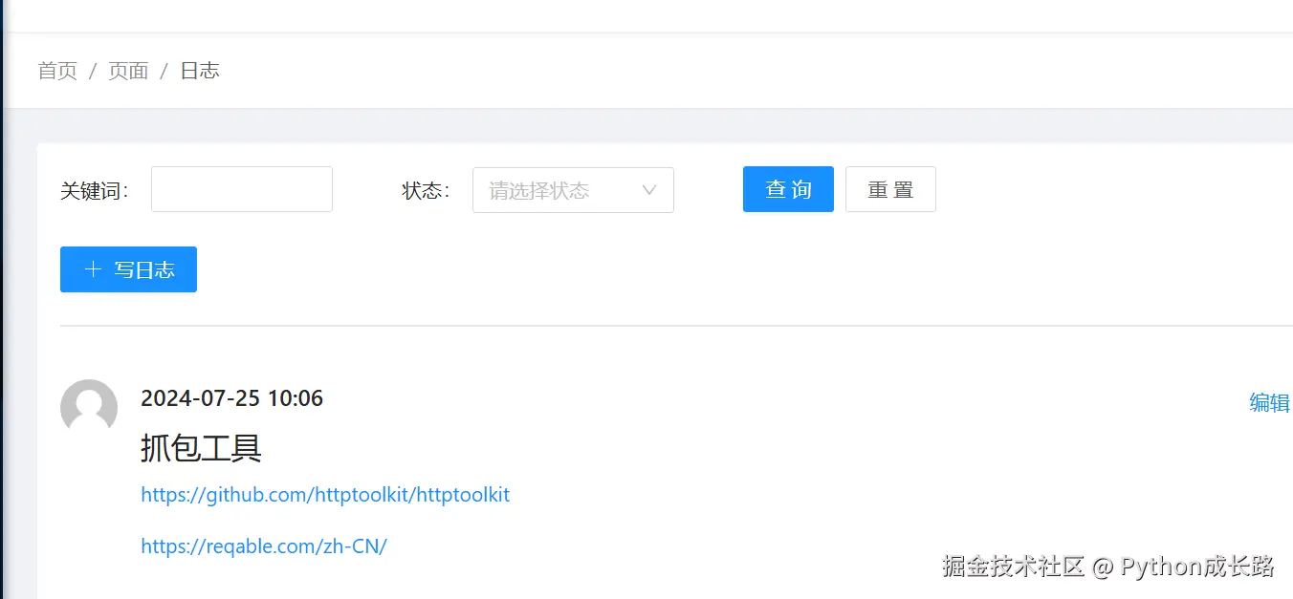
Task: Go to 首页 in the breadcrumb
Action: pyautogui.click(x=57, y=71)
